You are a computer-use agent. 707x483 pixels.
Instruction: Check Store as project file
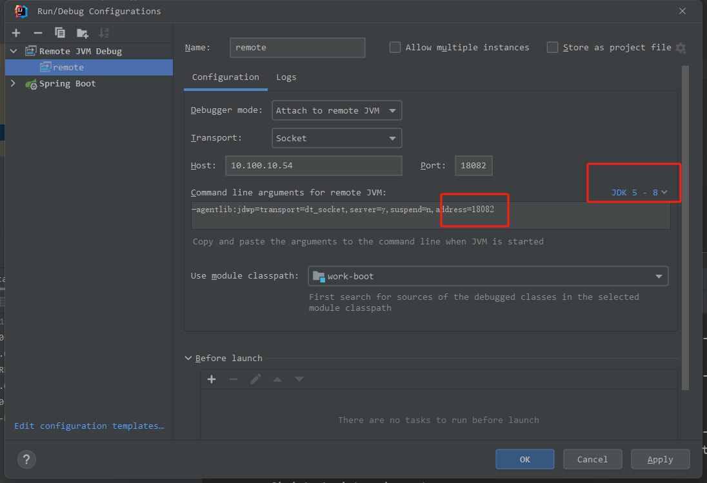click(x=552, y=47)
